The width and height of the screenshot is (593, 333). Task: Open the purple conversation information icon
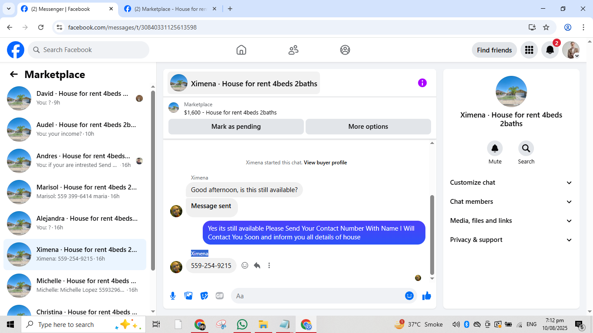[422, 83]
